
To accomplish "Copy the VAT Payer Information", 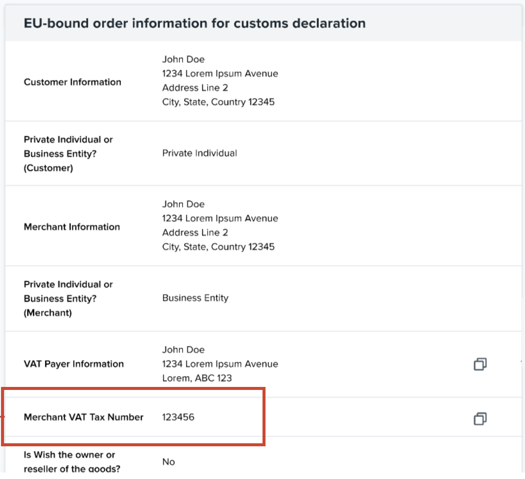I will [480, 364].
